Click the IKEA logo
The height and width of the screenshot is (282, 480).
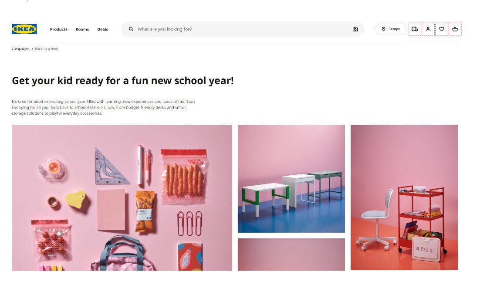click(x=24, y=29)
